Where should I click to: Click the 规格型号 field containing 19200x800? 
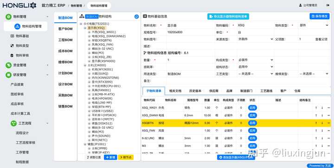click(x=190, y=32)
